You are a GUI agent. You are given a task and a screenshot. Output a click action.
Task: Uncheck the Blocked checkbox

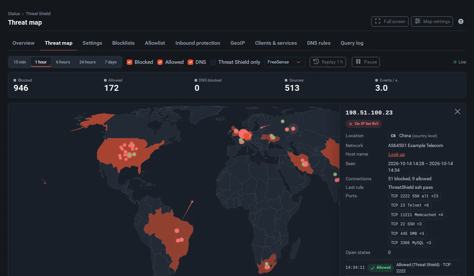[x=130, y=62]
